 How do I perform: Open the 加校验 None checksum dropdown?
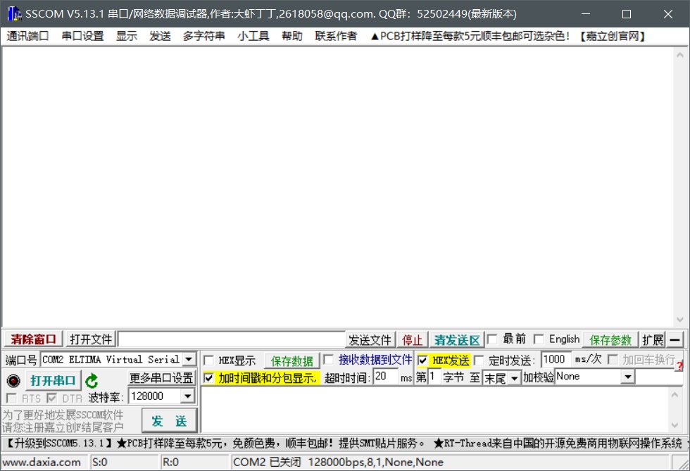[x=627, y=377]
